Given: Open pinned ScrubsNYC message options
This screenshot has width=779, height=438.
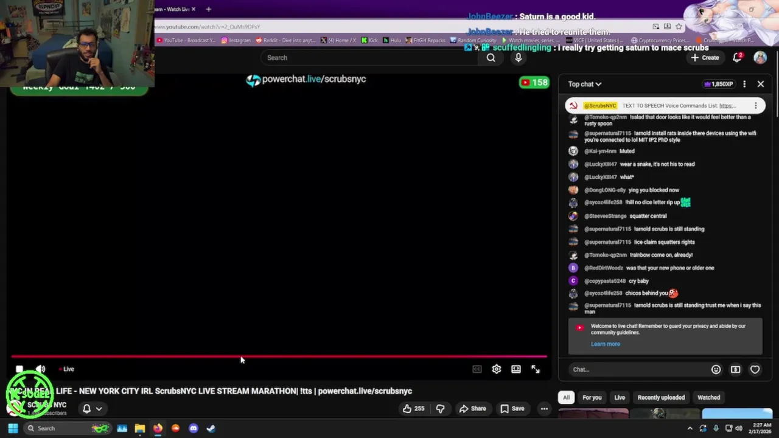Looking at the screenshot, I should (756, 106).
